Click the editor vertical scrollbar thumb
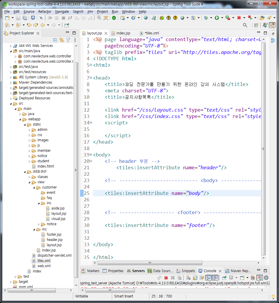The image size is (279, 303). [x=263, y=149]
